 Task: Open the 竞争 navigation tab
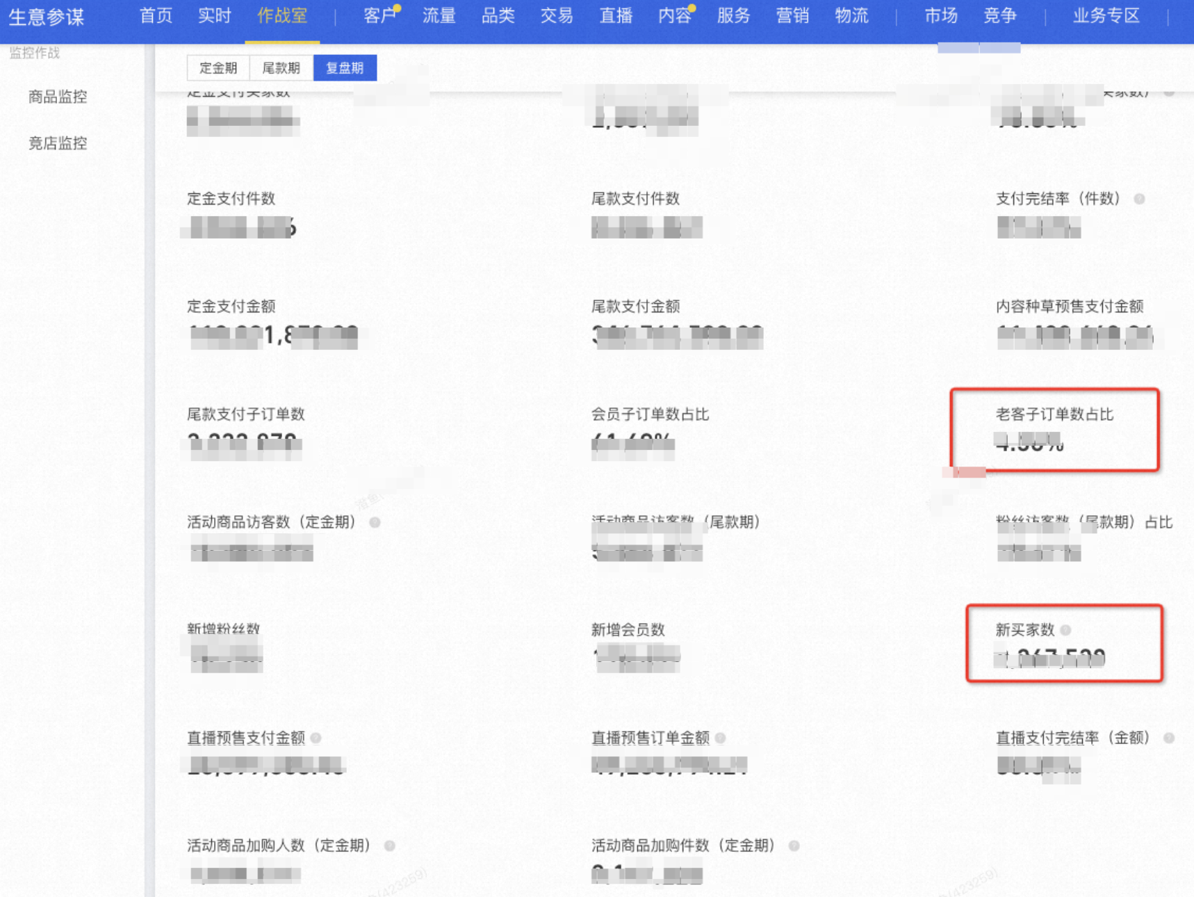pyautogui.click(x=1000, y=15)
